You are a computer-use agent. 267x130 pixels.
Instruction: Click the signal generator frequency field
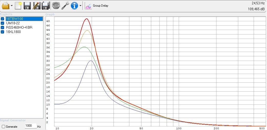point(31,126)
